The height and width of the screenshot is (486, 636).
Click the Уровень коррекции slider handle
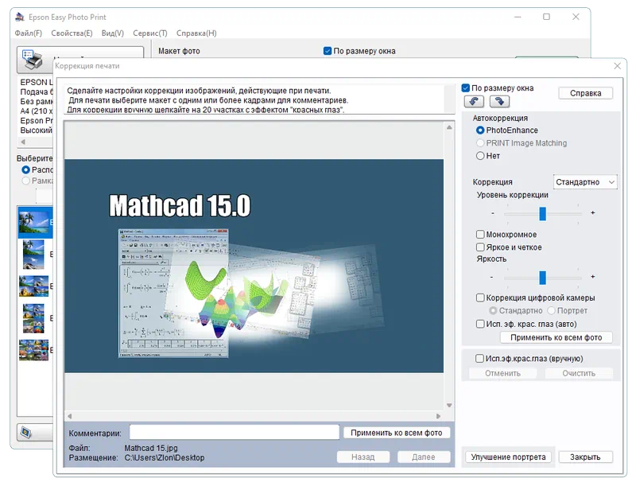pos(542,213)
